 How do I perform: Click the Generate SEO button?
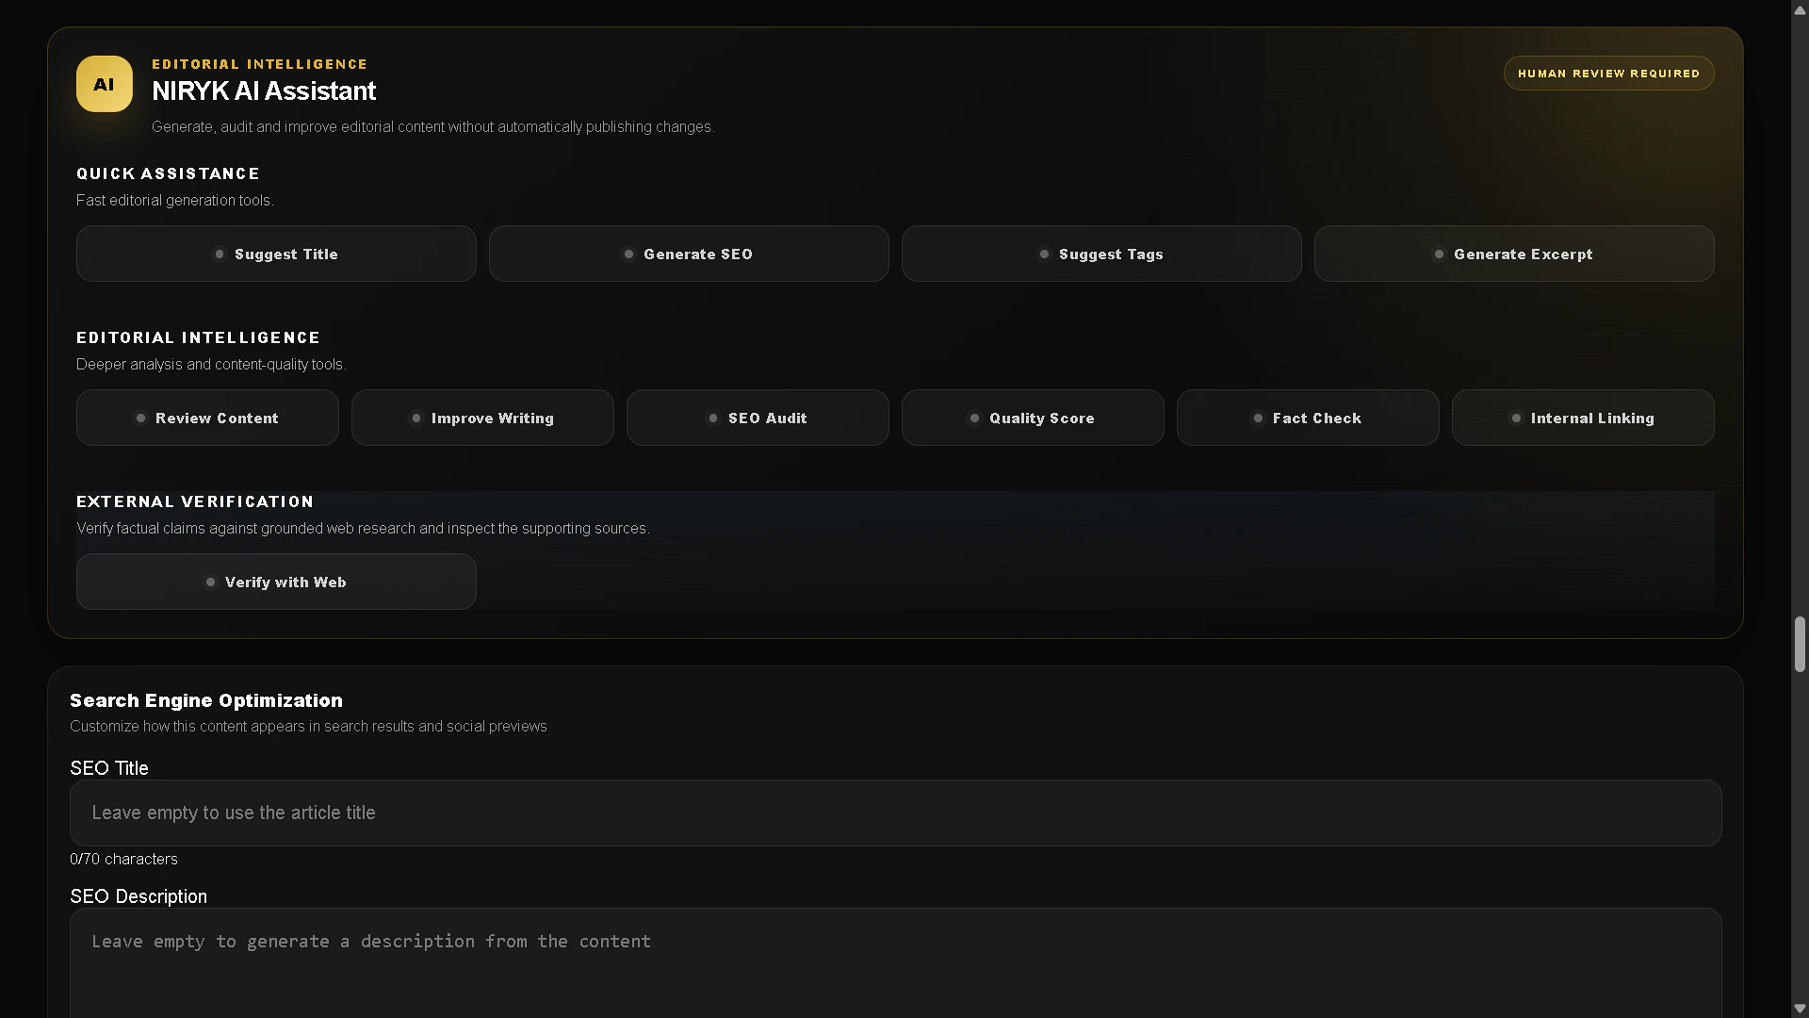(689, 254)
